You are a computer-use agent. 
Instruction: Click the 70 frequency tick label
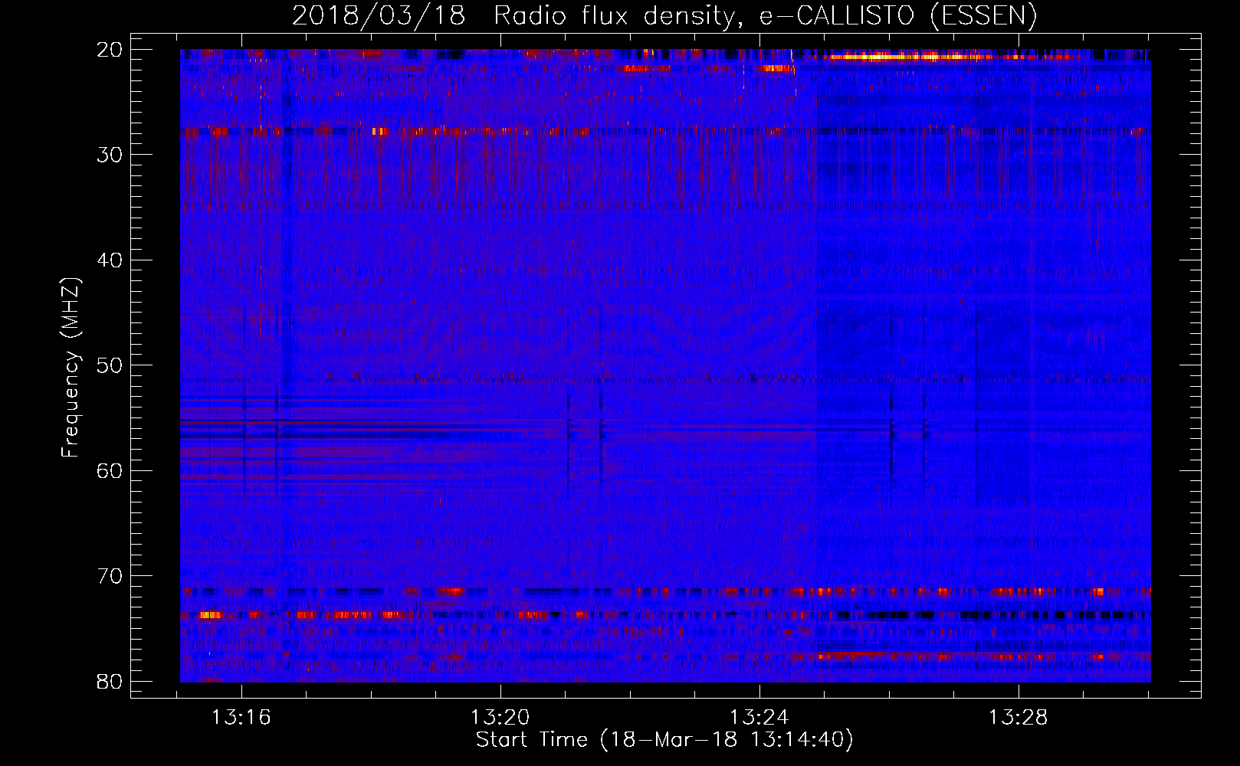[x=110, y=576]
